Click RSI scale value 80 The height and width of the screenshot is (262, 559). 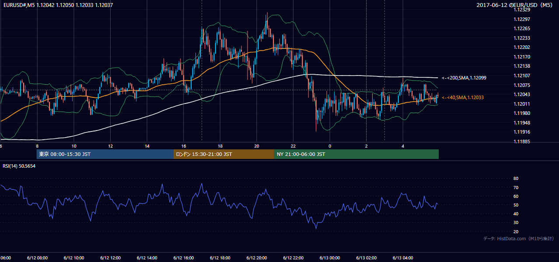[x=516, y=179]
